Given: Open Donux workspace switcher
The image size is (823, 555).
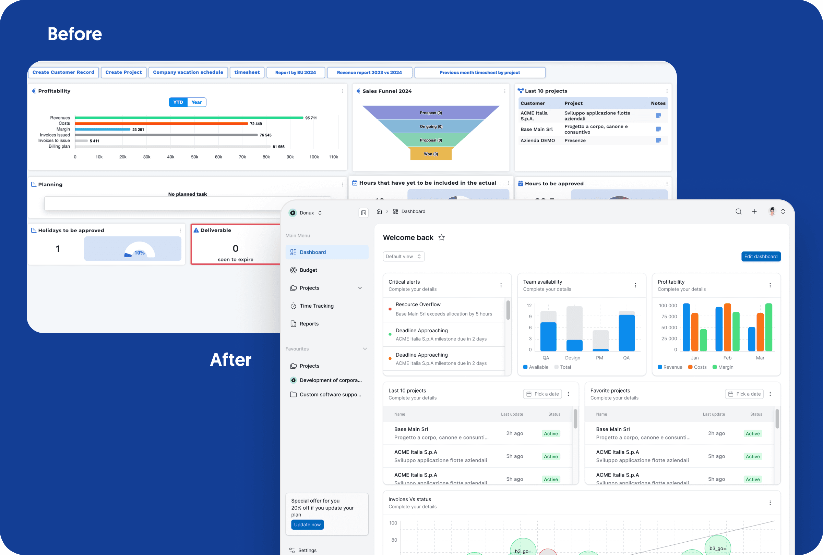Looking at the screenshot, I should click(x=306, y=213).
